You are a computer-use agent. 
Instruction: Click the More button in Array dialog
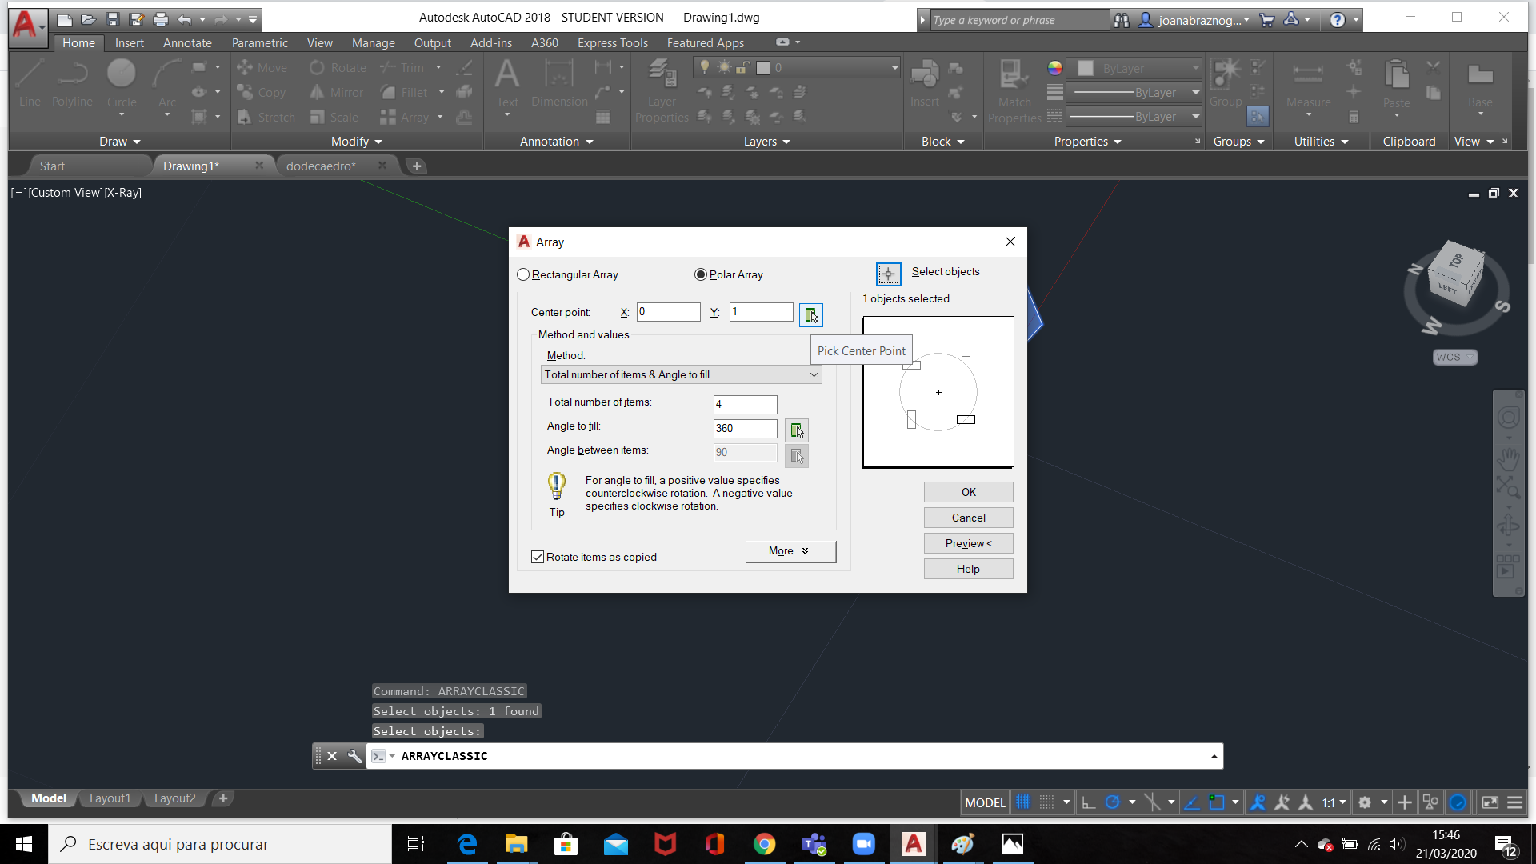pos(790,550)
